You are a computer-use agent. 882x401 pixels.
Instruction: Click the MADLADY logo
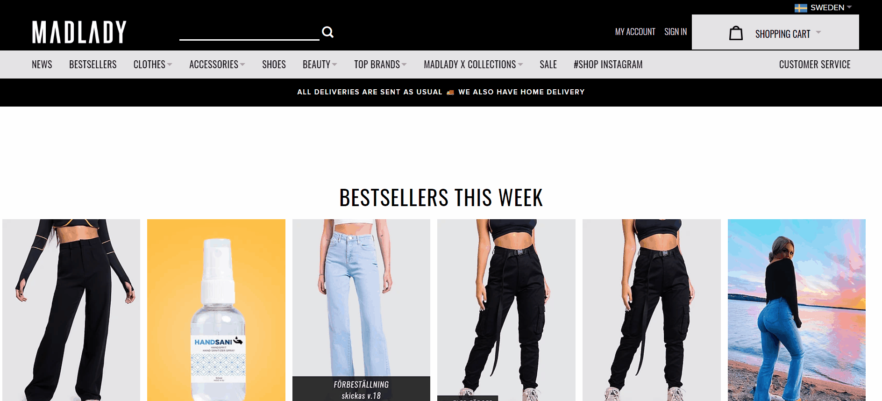(79, 32)
